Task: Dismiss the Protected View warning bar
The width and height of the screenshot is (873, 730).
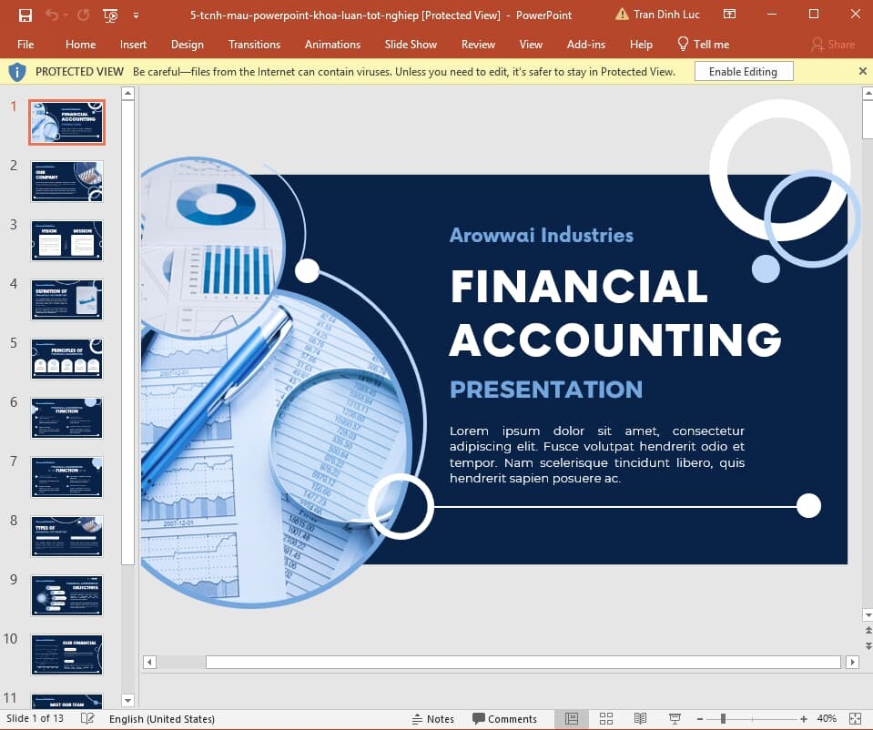Action: coord(863,71)
